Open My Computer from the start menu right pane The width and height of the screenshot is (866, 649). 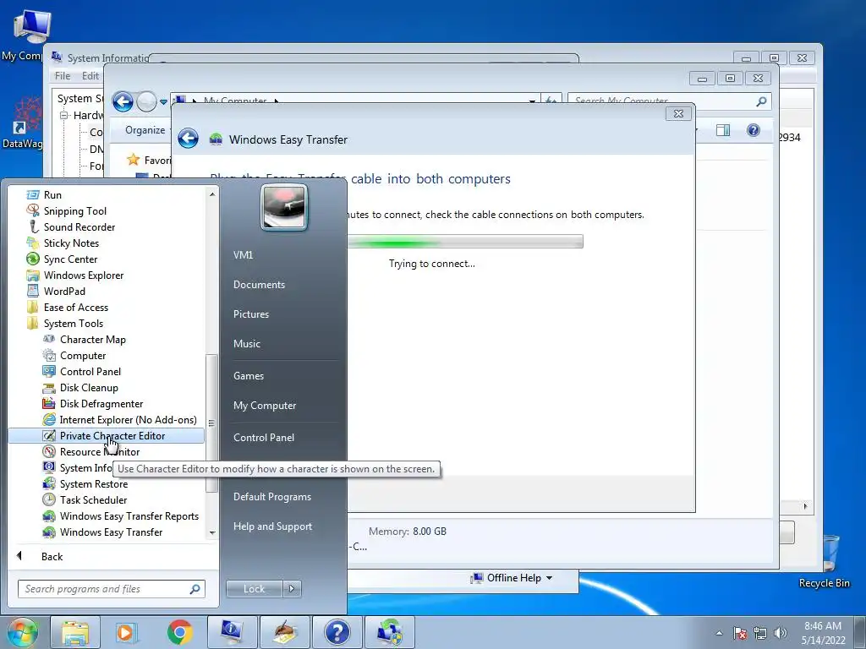[x=265, y=405]
